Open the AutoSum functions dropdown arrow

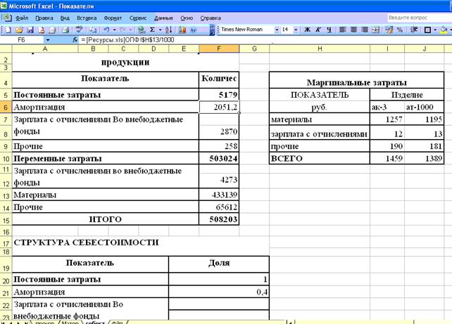click(x=161, y=30)
